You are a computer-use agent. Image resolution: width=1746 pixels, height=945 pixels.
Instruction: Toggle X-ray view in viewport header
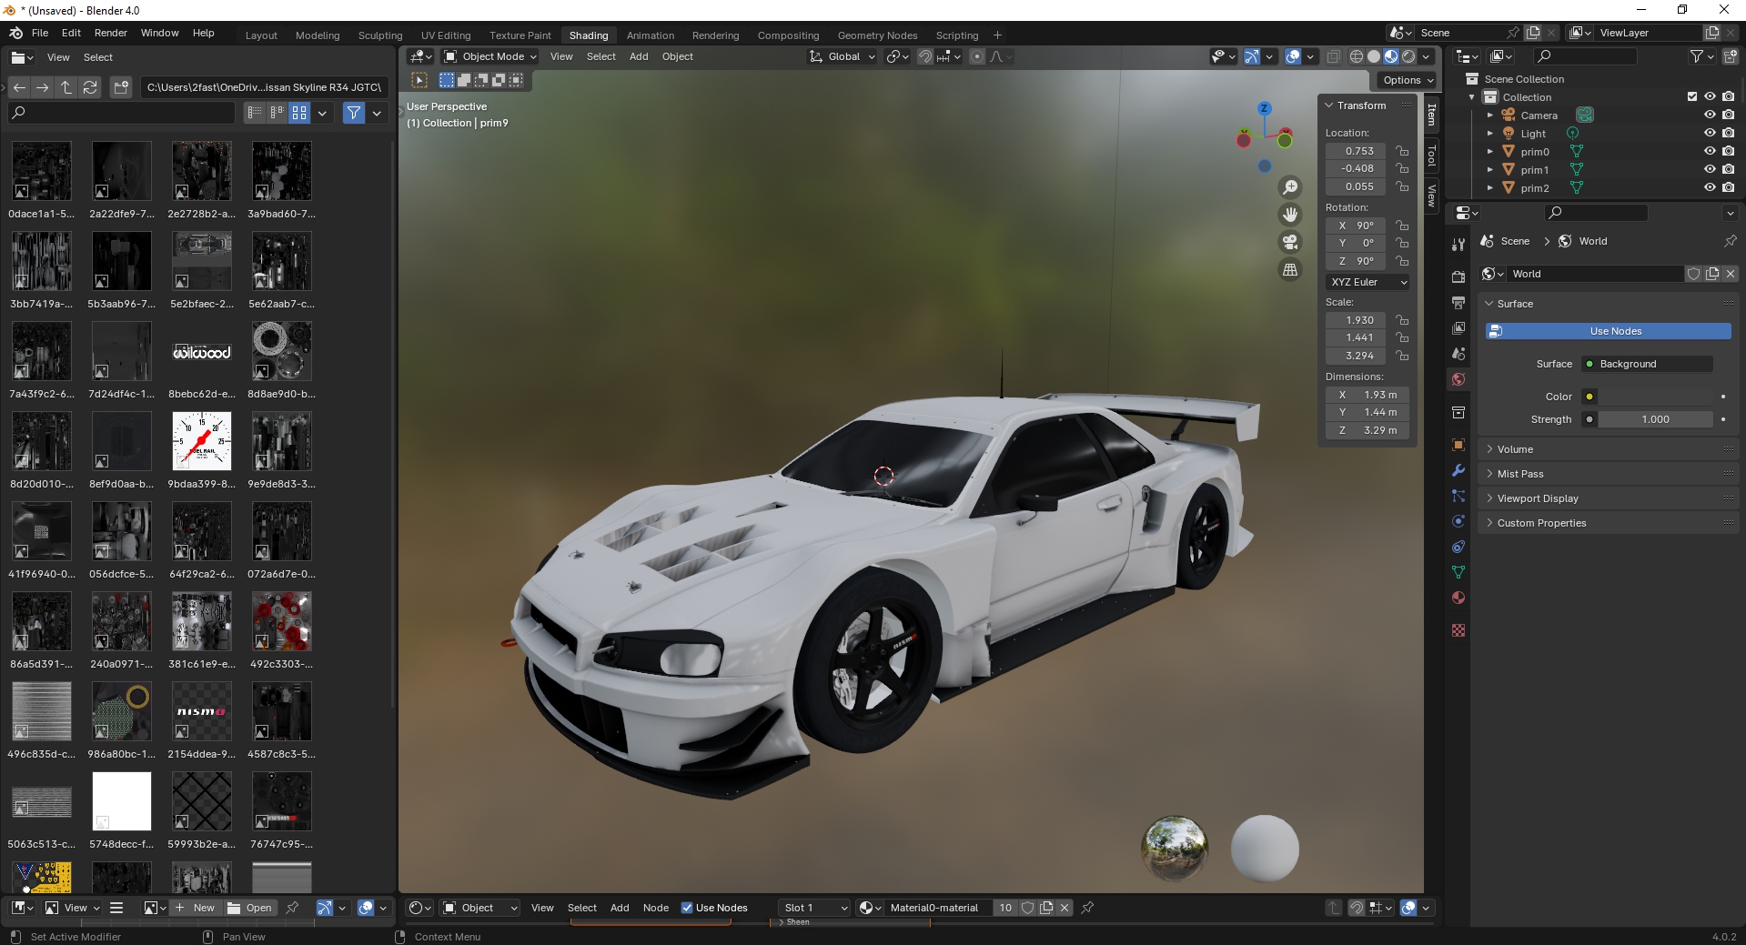(x=1333, y=56)
